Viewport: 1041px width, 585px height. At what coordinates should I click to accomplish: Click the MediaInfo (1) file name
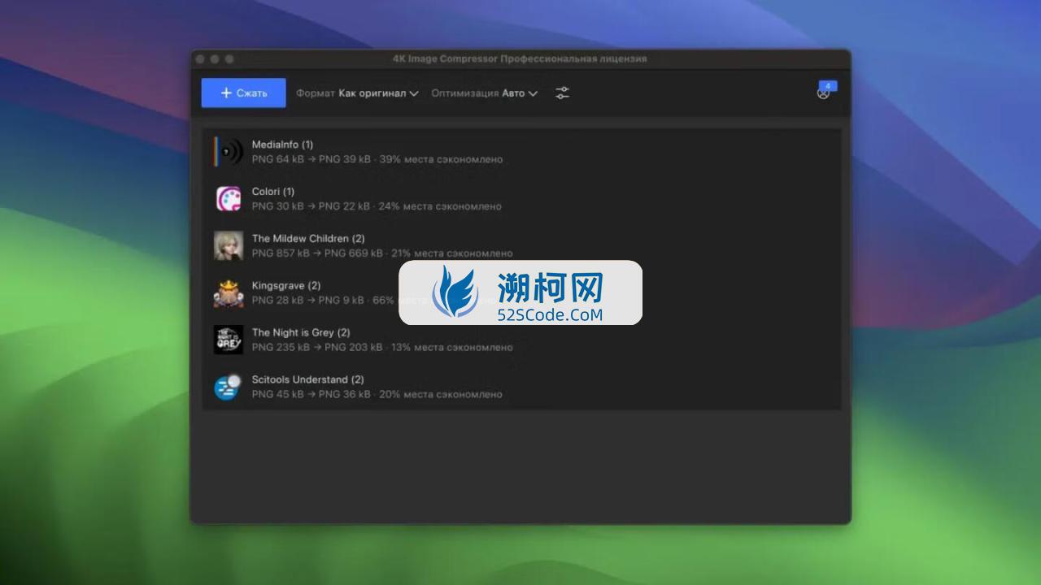pyautogui.click(x=282, y=145)
